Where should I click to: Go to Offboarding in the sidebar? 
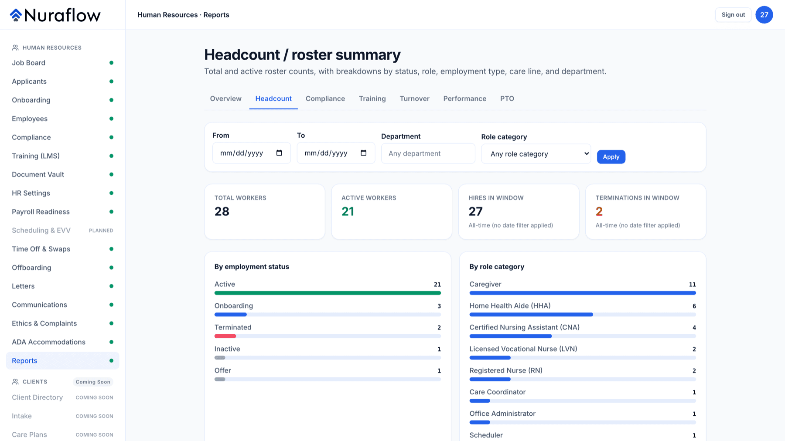(x=62, y=268)
